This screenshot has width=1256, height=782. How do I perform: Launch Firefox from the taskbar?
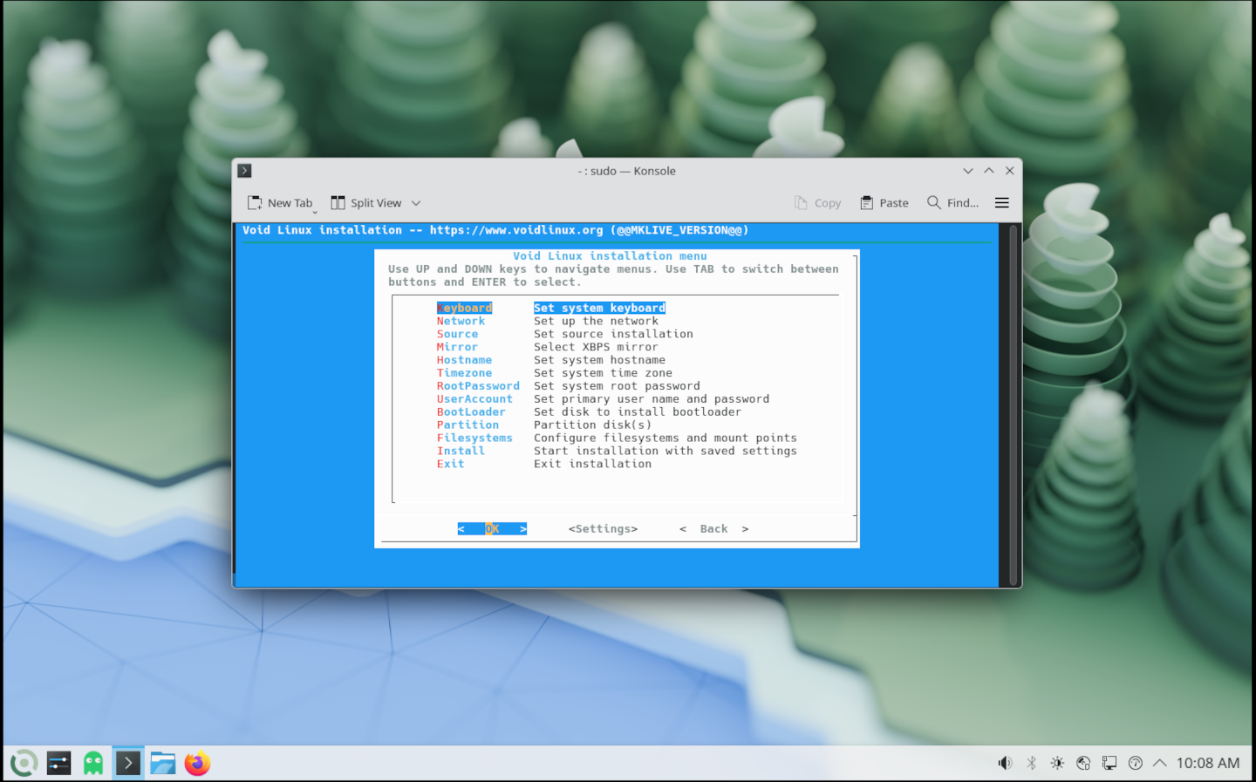197,764
